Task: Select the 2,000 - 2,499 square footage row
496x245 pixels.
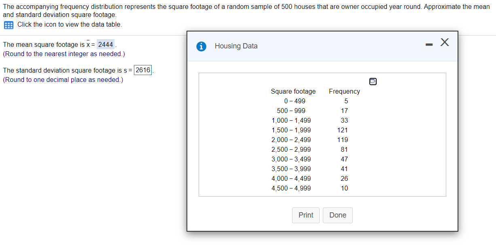Action: [x=293, y=140]
